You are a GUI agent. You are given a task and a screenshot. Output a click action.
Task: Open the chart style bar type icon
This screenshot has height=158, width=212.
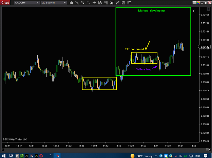(71, 3)
